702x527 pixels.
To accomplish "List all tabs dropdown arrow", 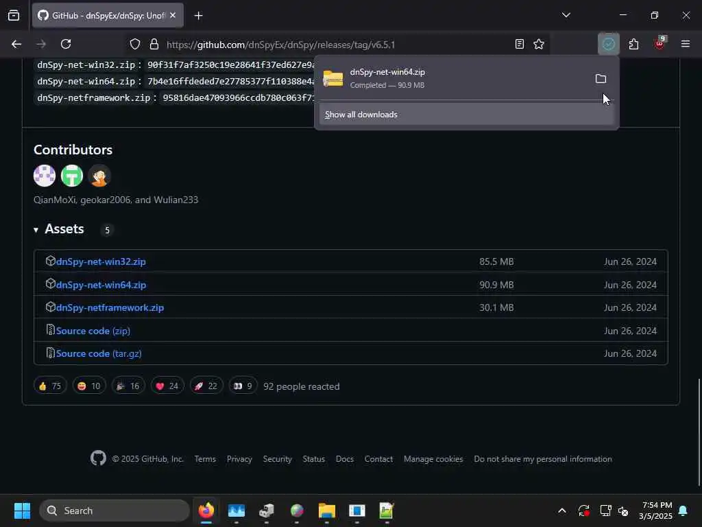I will [x=566, y=15].
